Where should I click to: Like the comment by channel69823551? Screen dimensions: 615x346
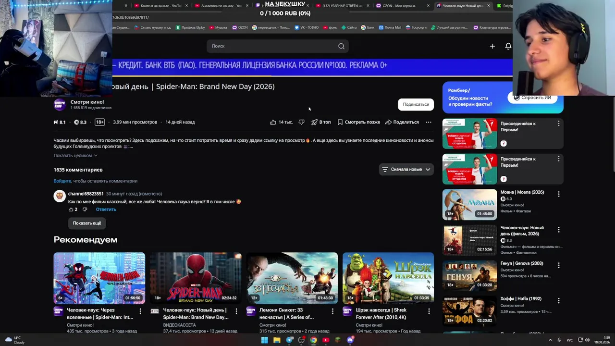pyautogui.click(x=71, y=210)
